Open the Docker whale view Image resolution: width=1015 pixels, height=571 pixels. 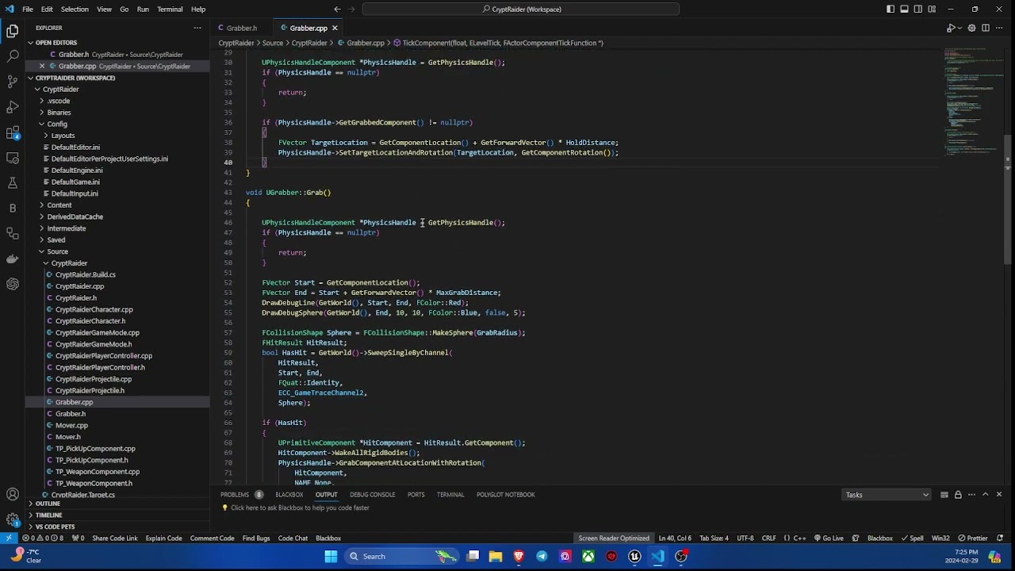coord(13,259)
